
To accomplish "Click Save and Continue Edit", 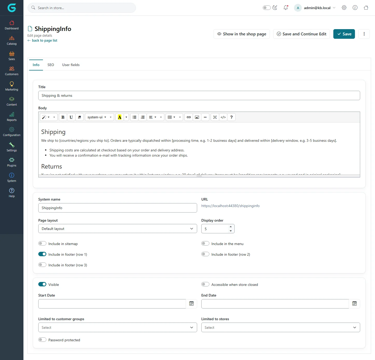I will tap(302, 34).
